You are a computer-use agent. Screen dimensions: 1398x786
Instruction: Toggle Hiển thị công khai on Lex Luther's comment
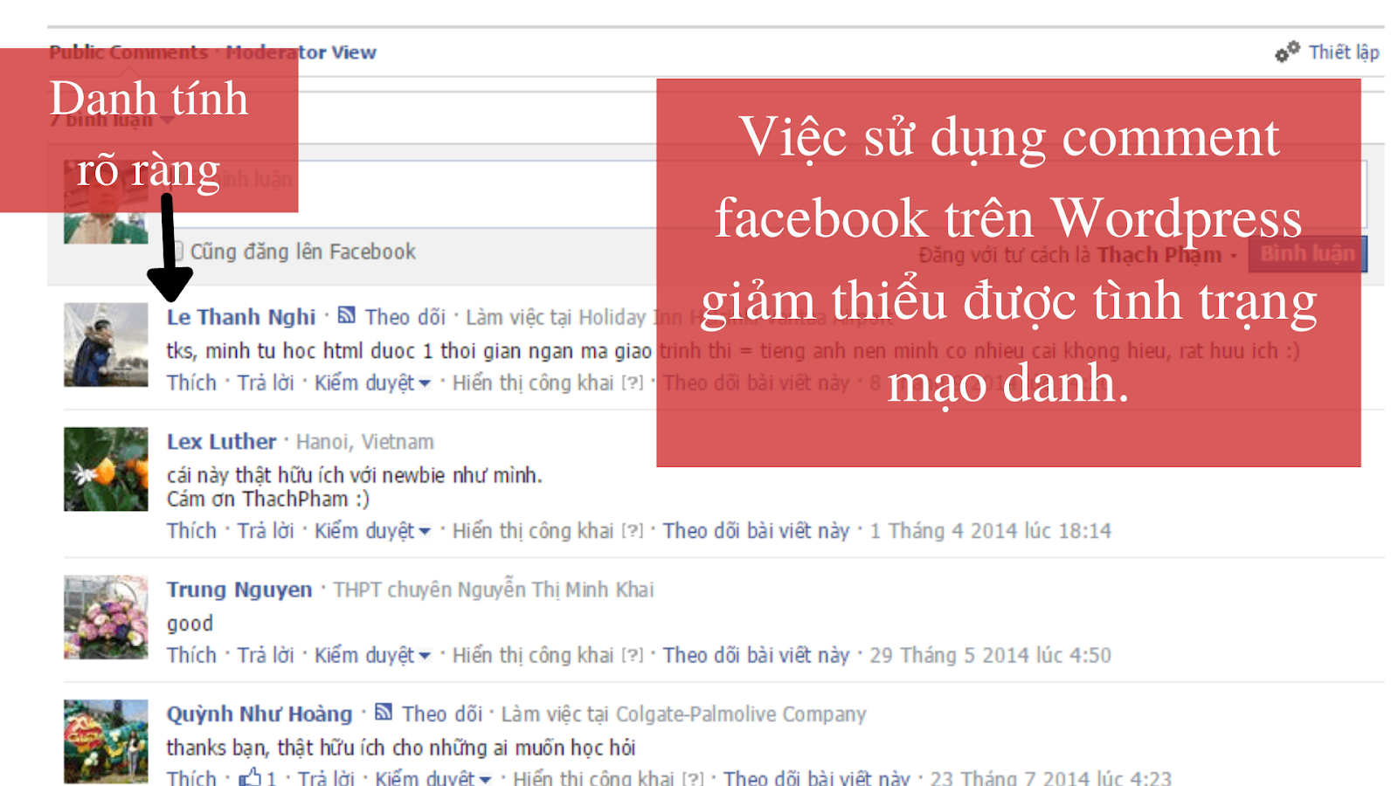(533, 531)
